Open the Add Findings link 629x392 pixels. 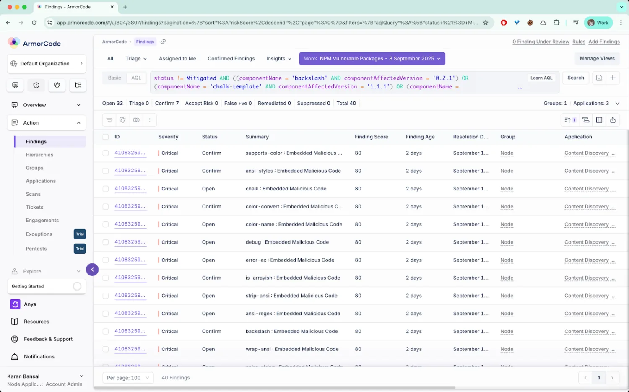point(604,42)
